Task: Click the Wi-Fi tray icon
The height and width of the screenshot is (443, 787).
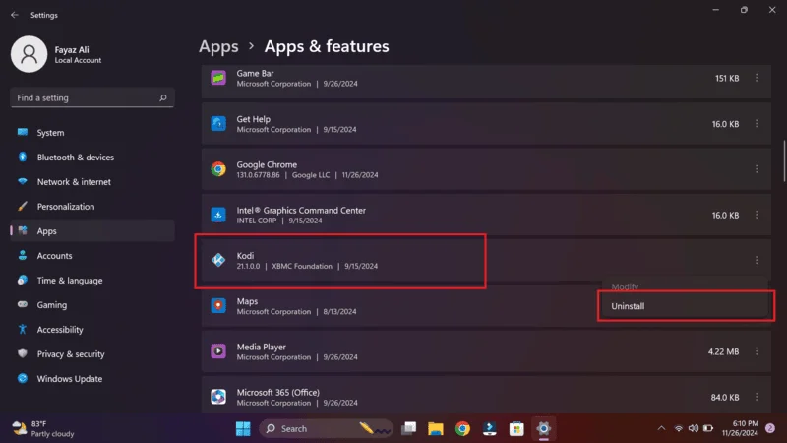Action: [679, 428]
